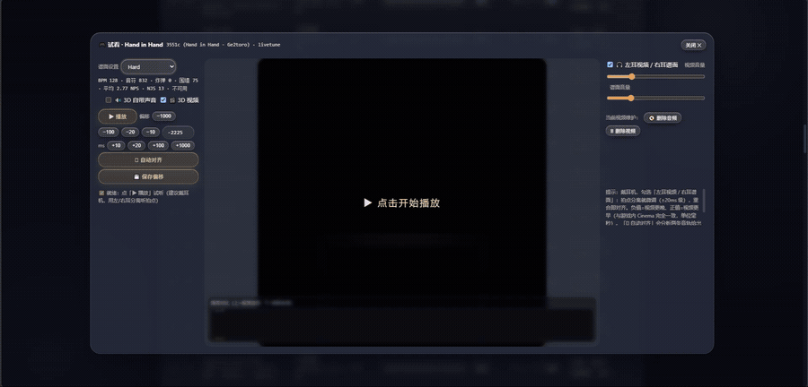Apply the −1000 offset button
The image size is (808, 387).
click(164, 116)
